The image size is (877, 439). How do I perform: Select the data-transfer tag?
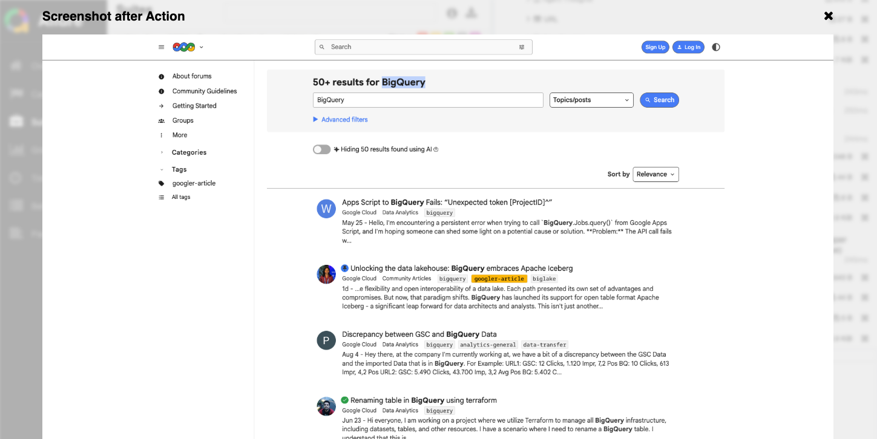coord(545,345)
